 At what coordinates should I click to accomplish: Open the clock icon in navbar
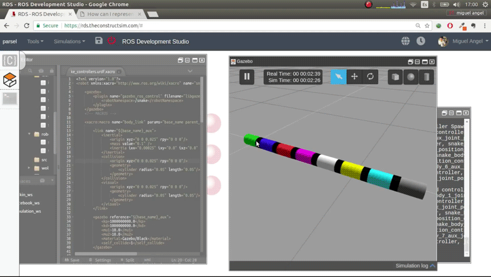(x=421, y=41)
